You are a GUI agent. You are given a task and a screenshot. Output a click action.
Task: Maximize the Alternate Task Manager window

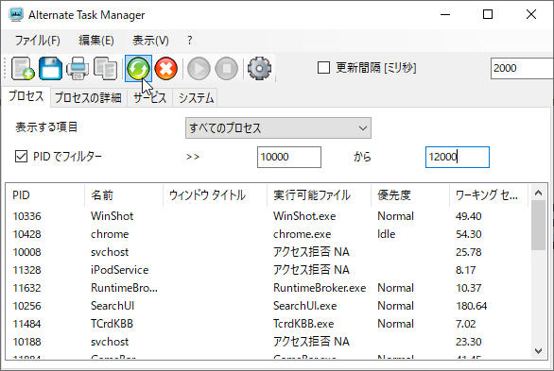pos(488,14)
